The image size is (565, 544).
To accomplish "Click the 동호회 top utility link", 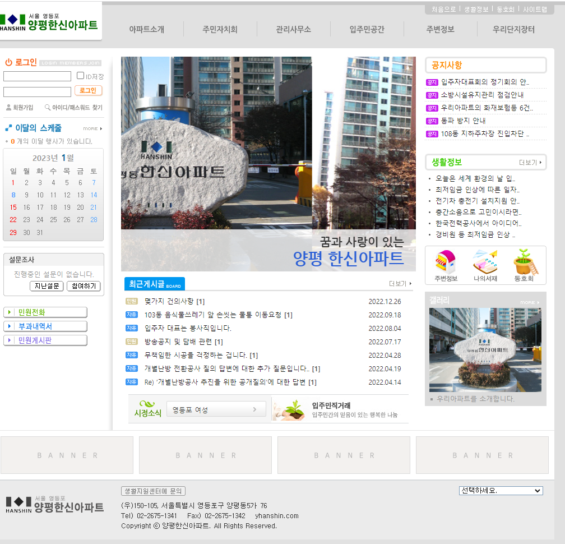I will pyautogui.click(x=506, y=10).
